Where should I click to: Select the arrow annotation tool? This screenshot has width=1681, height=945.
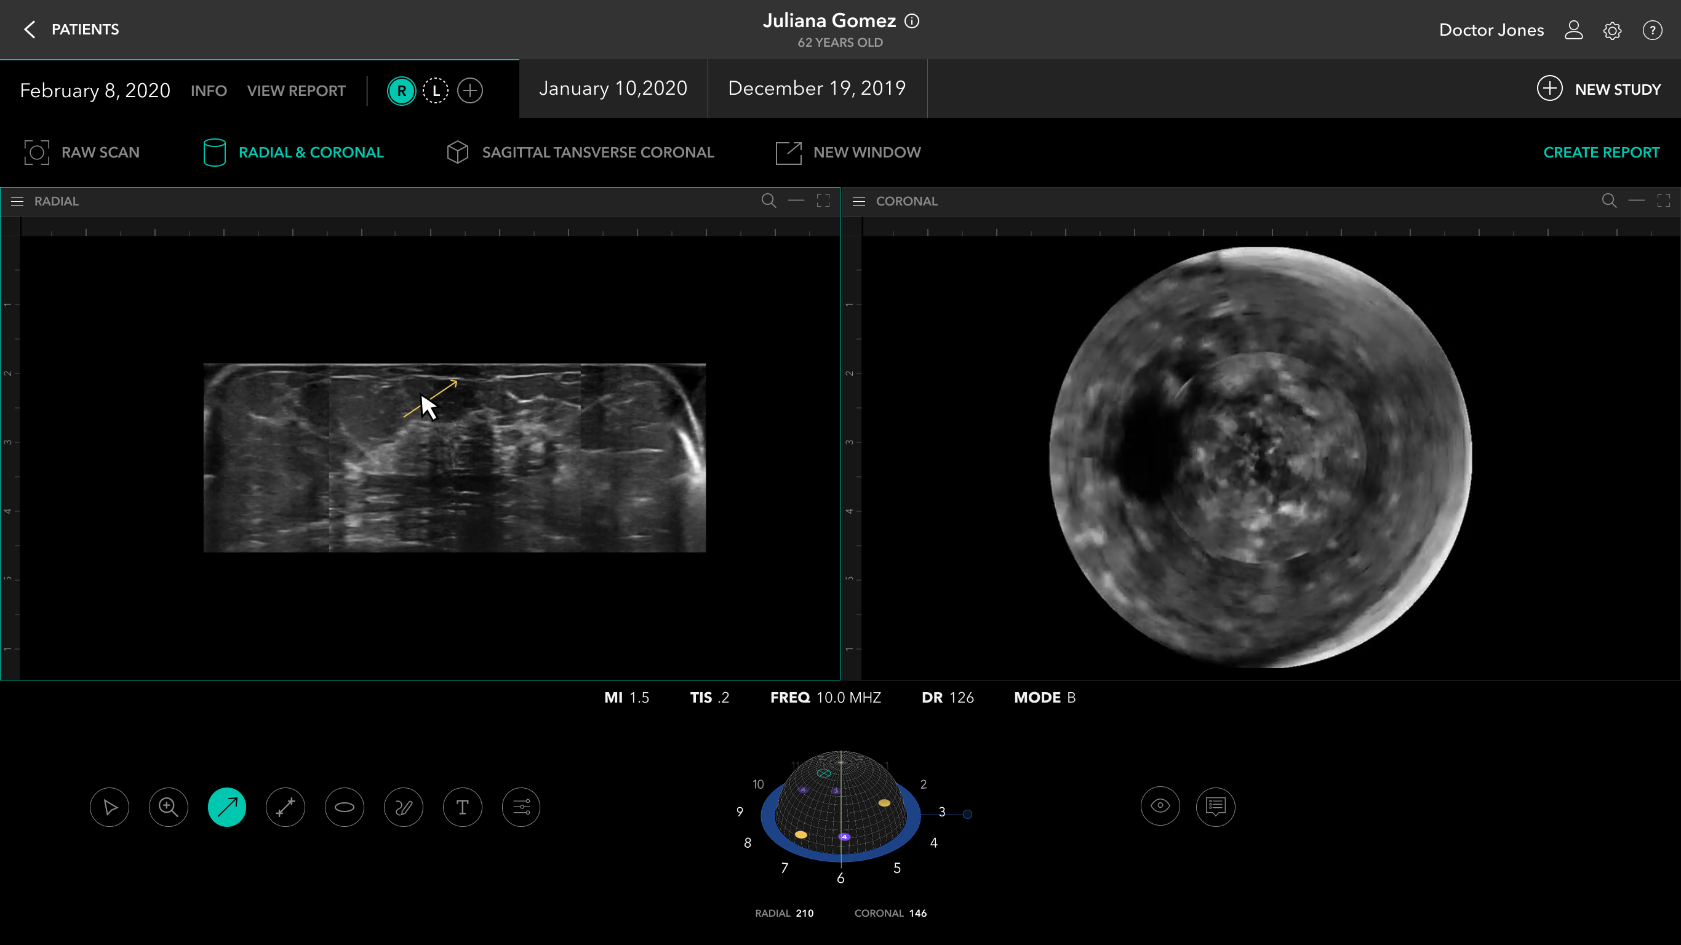[x=226, y=807]
